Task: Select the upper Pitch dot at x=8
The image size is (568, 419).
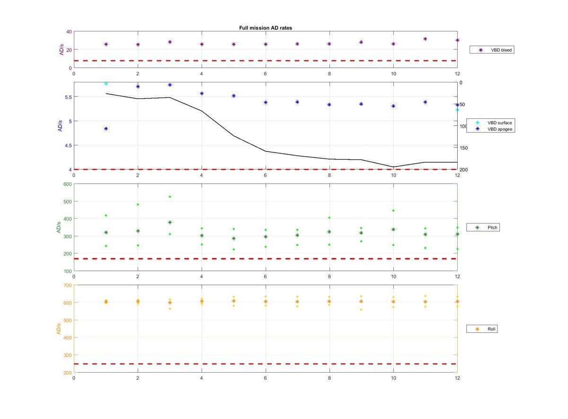Action: (329, 218)
